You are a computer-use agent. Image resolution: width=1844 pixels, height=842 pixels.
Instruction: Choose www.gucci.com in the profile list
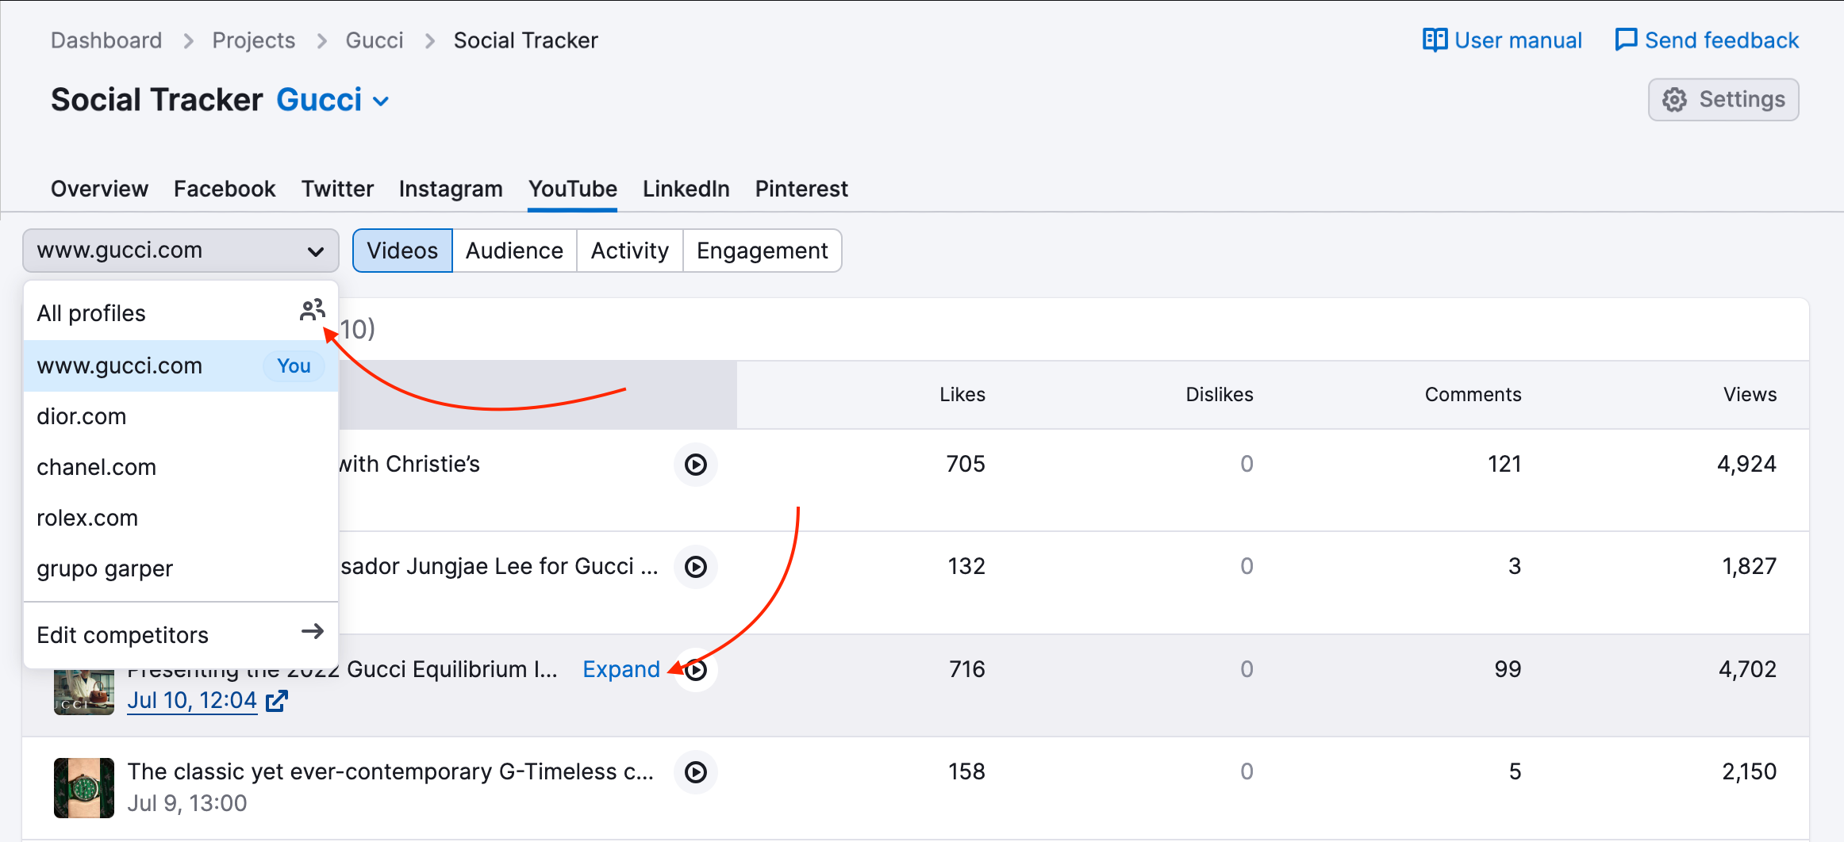(181, 366)
